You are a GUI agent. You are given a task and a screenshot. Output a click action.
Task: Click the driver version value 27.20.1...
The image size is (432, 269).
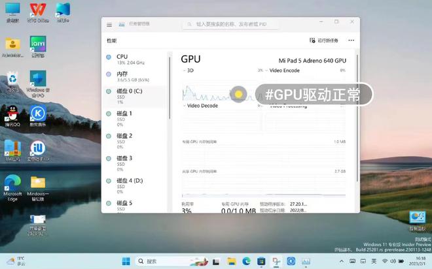pyautogui.click(x=298, y=204)
